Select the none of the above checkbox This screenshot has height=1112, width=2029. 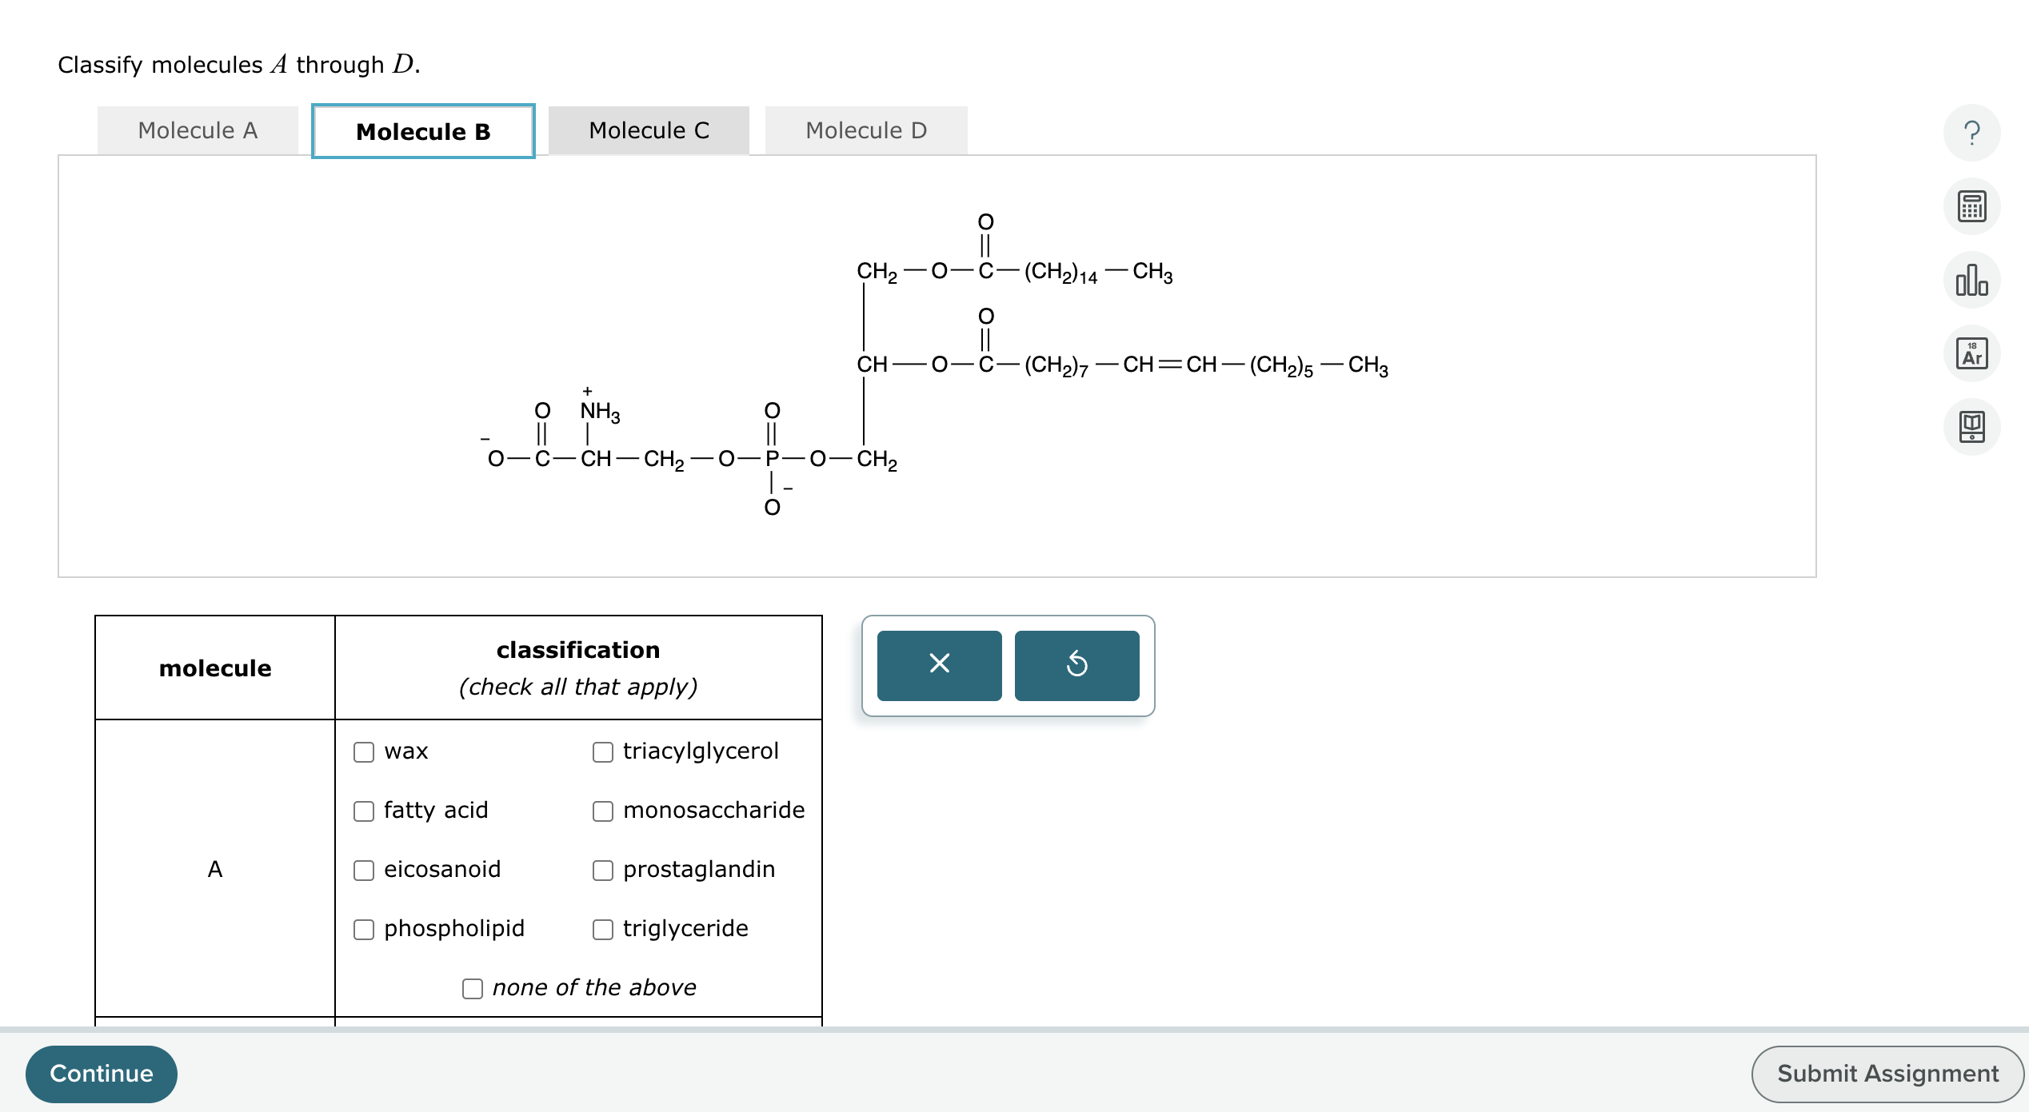[x=472, y=988]
